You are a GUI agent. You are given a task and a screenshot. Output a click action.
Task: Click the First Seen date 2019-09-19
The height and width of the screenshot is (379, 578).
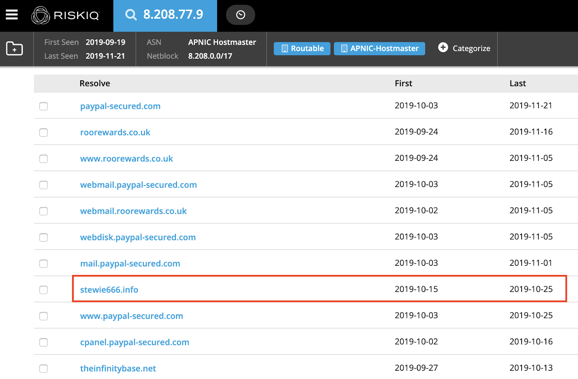[105, 42]
